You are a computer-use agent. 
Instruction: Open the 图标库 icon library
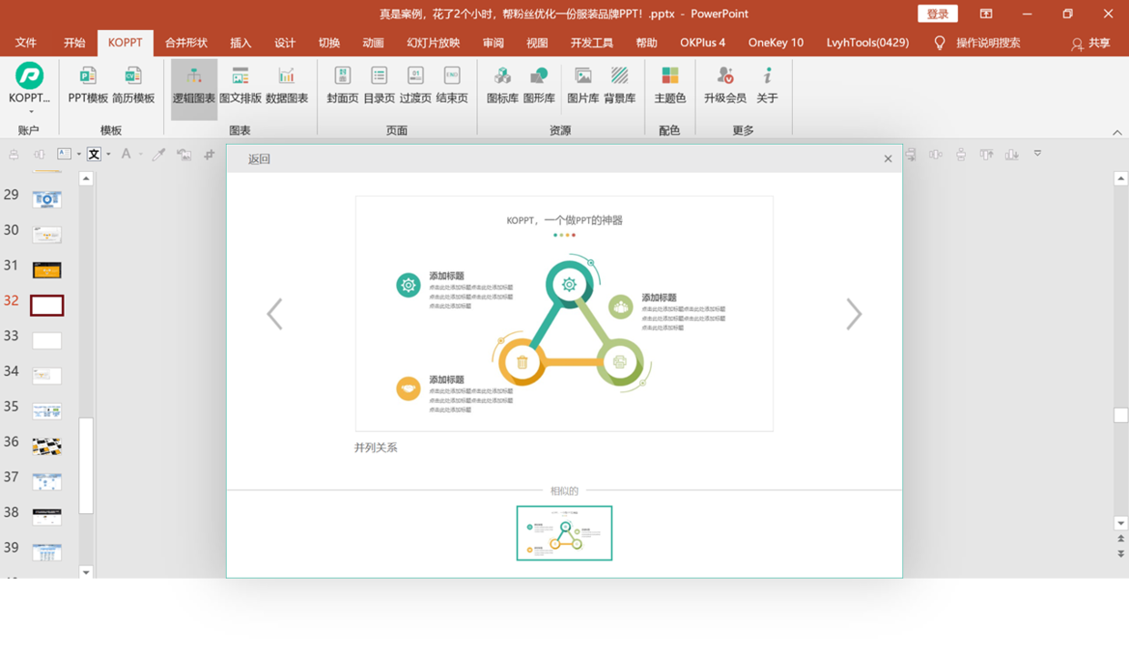503,86
